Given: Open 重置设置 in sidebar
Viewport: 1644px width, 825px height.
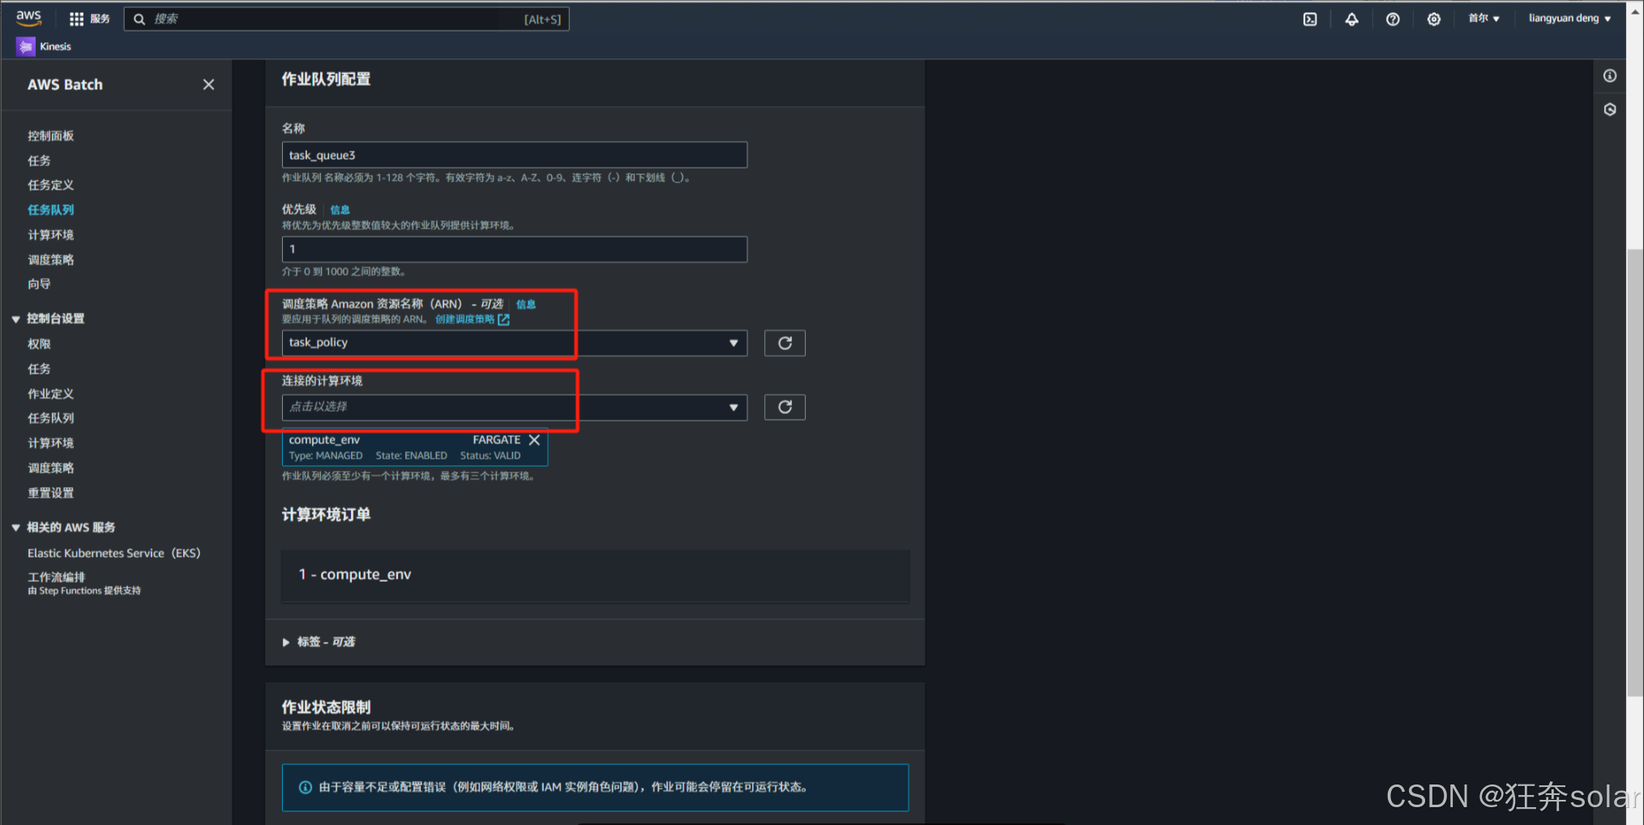Looking at the screenshot, I should (x=50, y=494).
